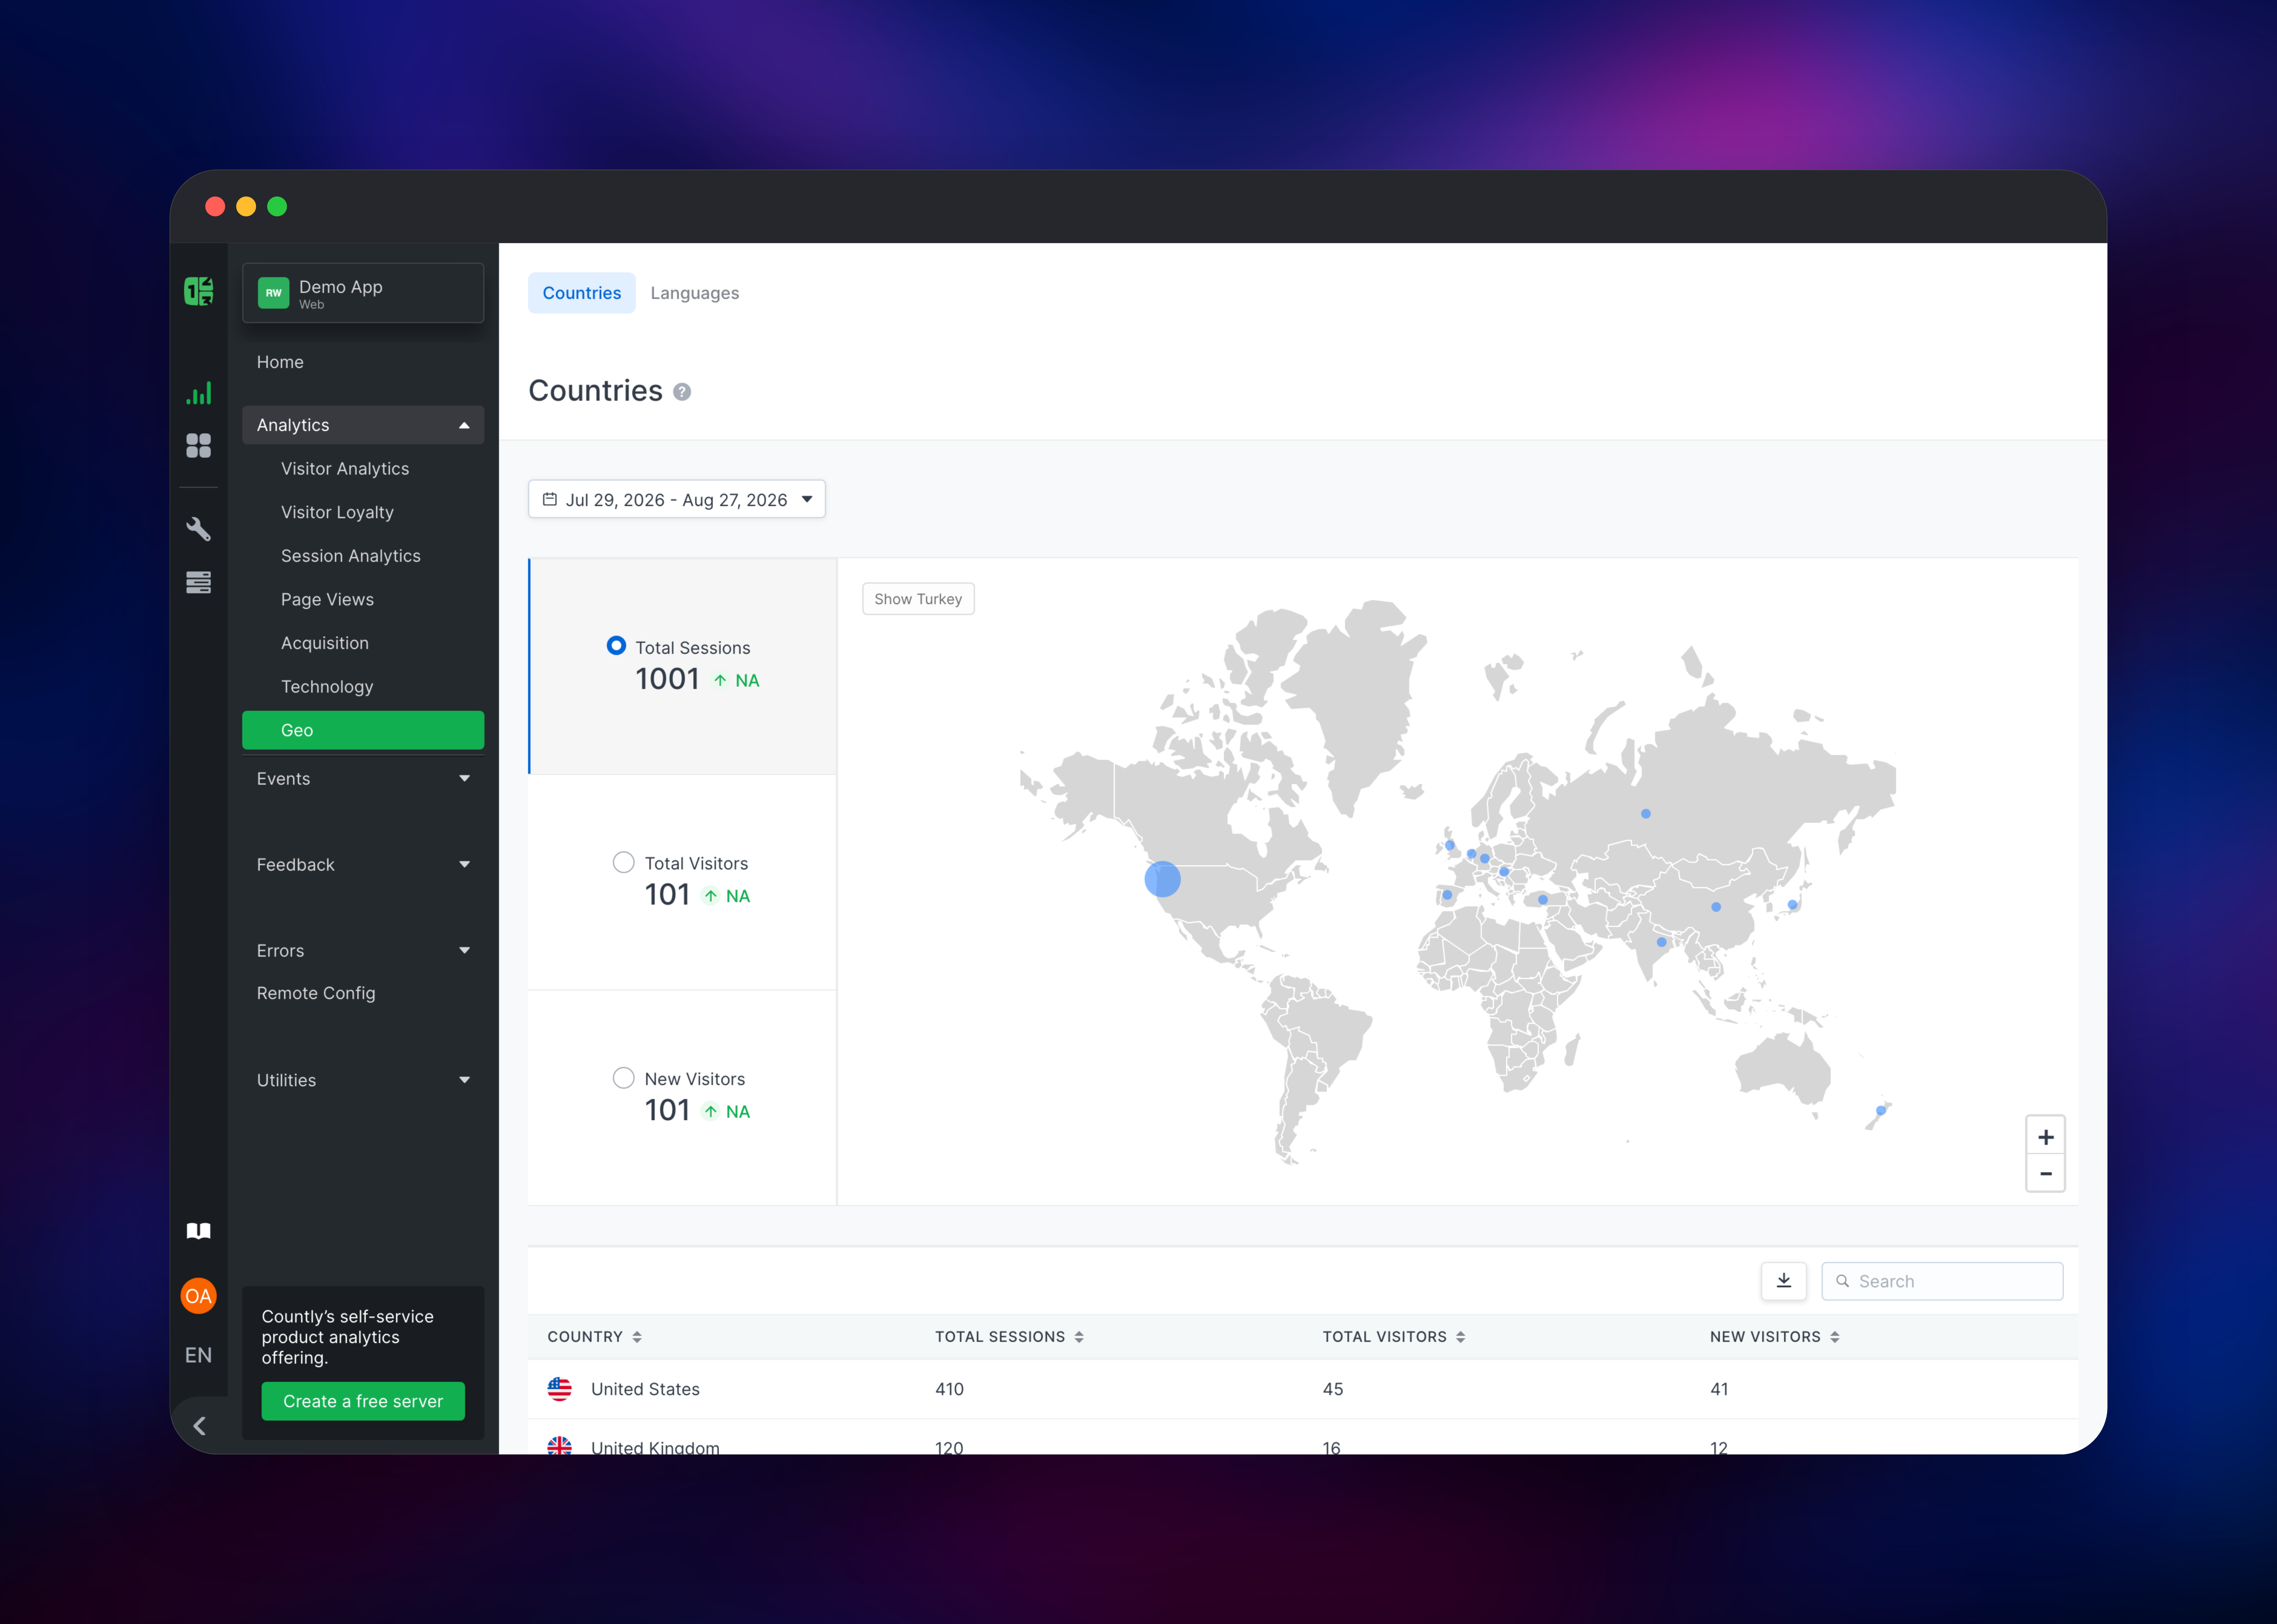
Task: Maximize the window with the green button
Action: coord(277,207)
